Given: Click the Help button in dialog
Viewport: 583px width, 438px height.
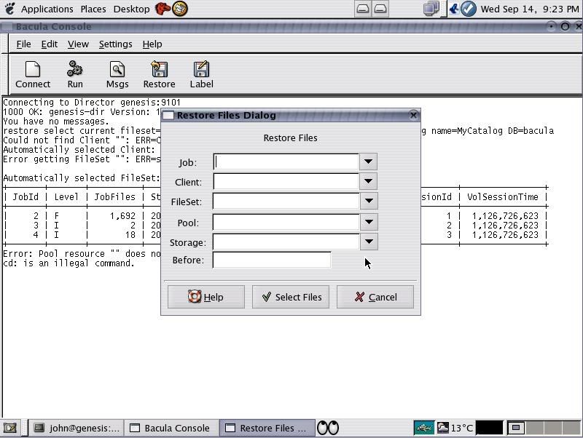Looking at the screenshot, I should tap(206, 297).
